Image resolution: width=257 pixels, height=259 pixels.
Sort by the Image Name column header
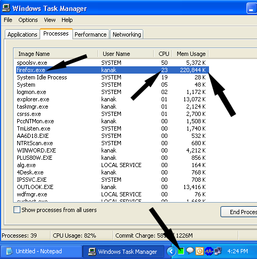tap(56, 54)
